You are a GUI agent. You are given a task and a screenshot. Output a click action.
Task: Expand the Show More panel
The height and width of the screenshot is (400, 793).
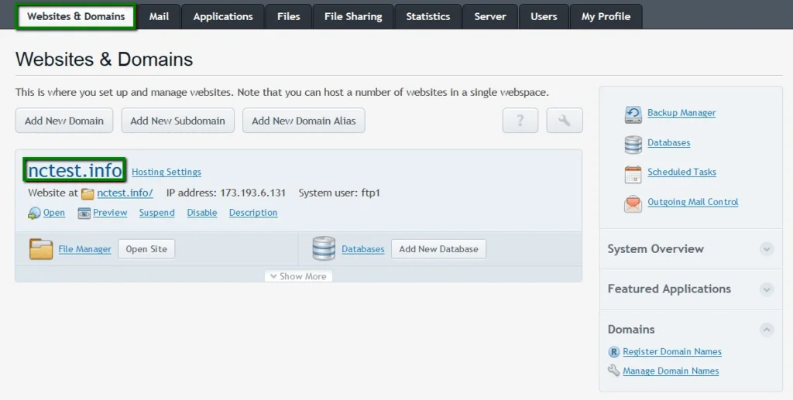[x=298, y=276]
